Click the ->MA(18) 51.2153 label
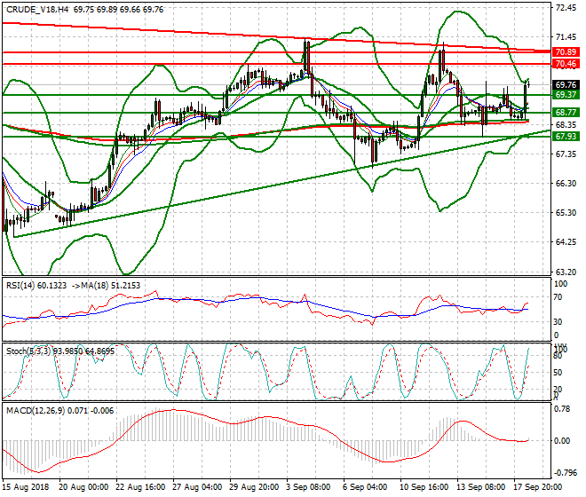The height and width of the screenshot is (497, 586). (106, 286)
